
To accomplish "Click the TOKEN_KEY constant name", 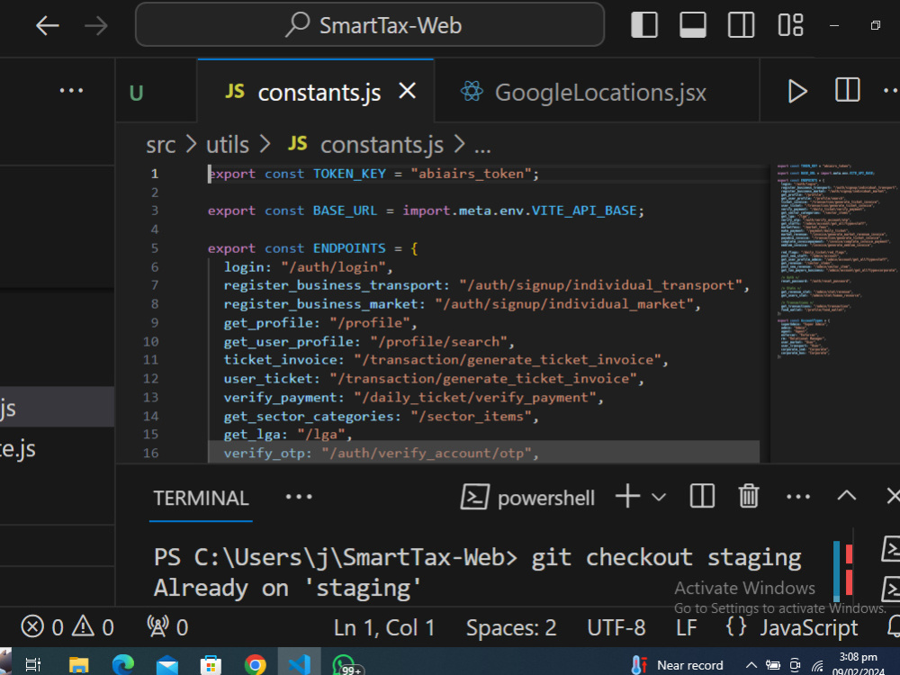I will tap(349, 174).
